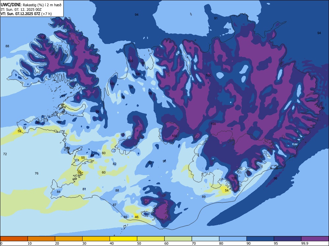This screenshot has width=329, height=246.
Task: Click the legend tick label '50'
Action: pos(139,243)
